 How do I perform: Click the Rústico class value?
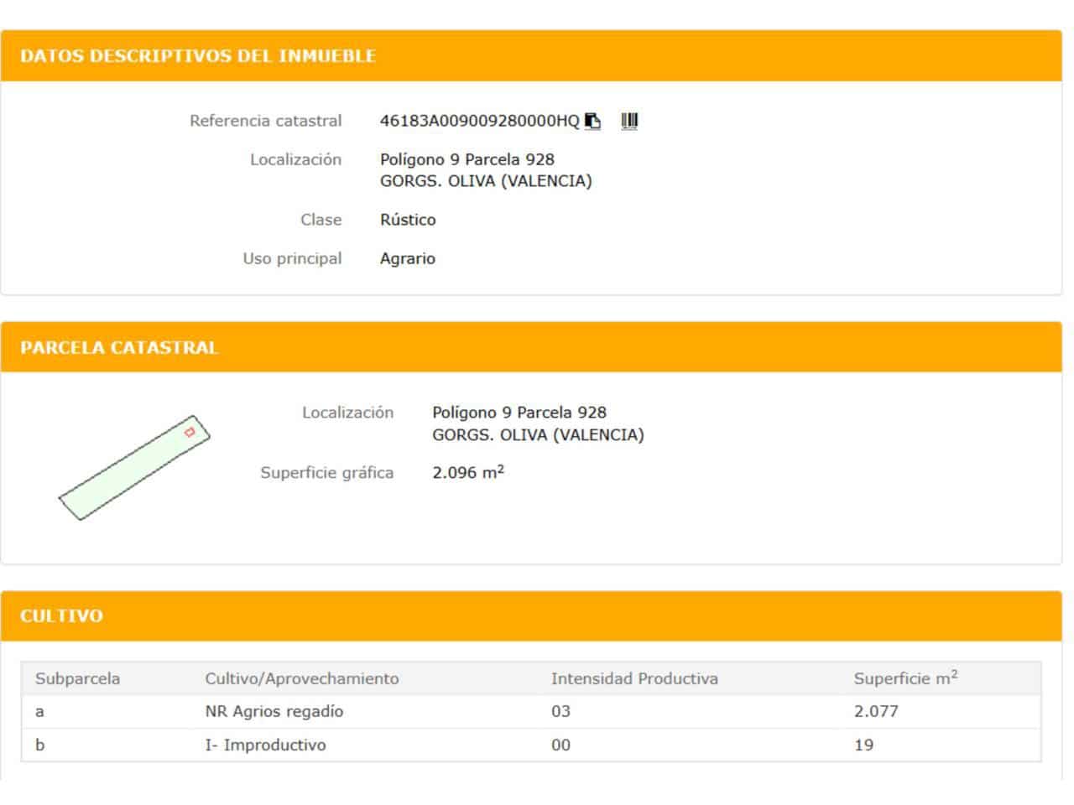pyautogui.click(x=408, y=220)
